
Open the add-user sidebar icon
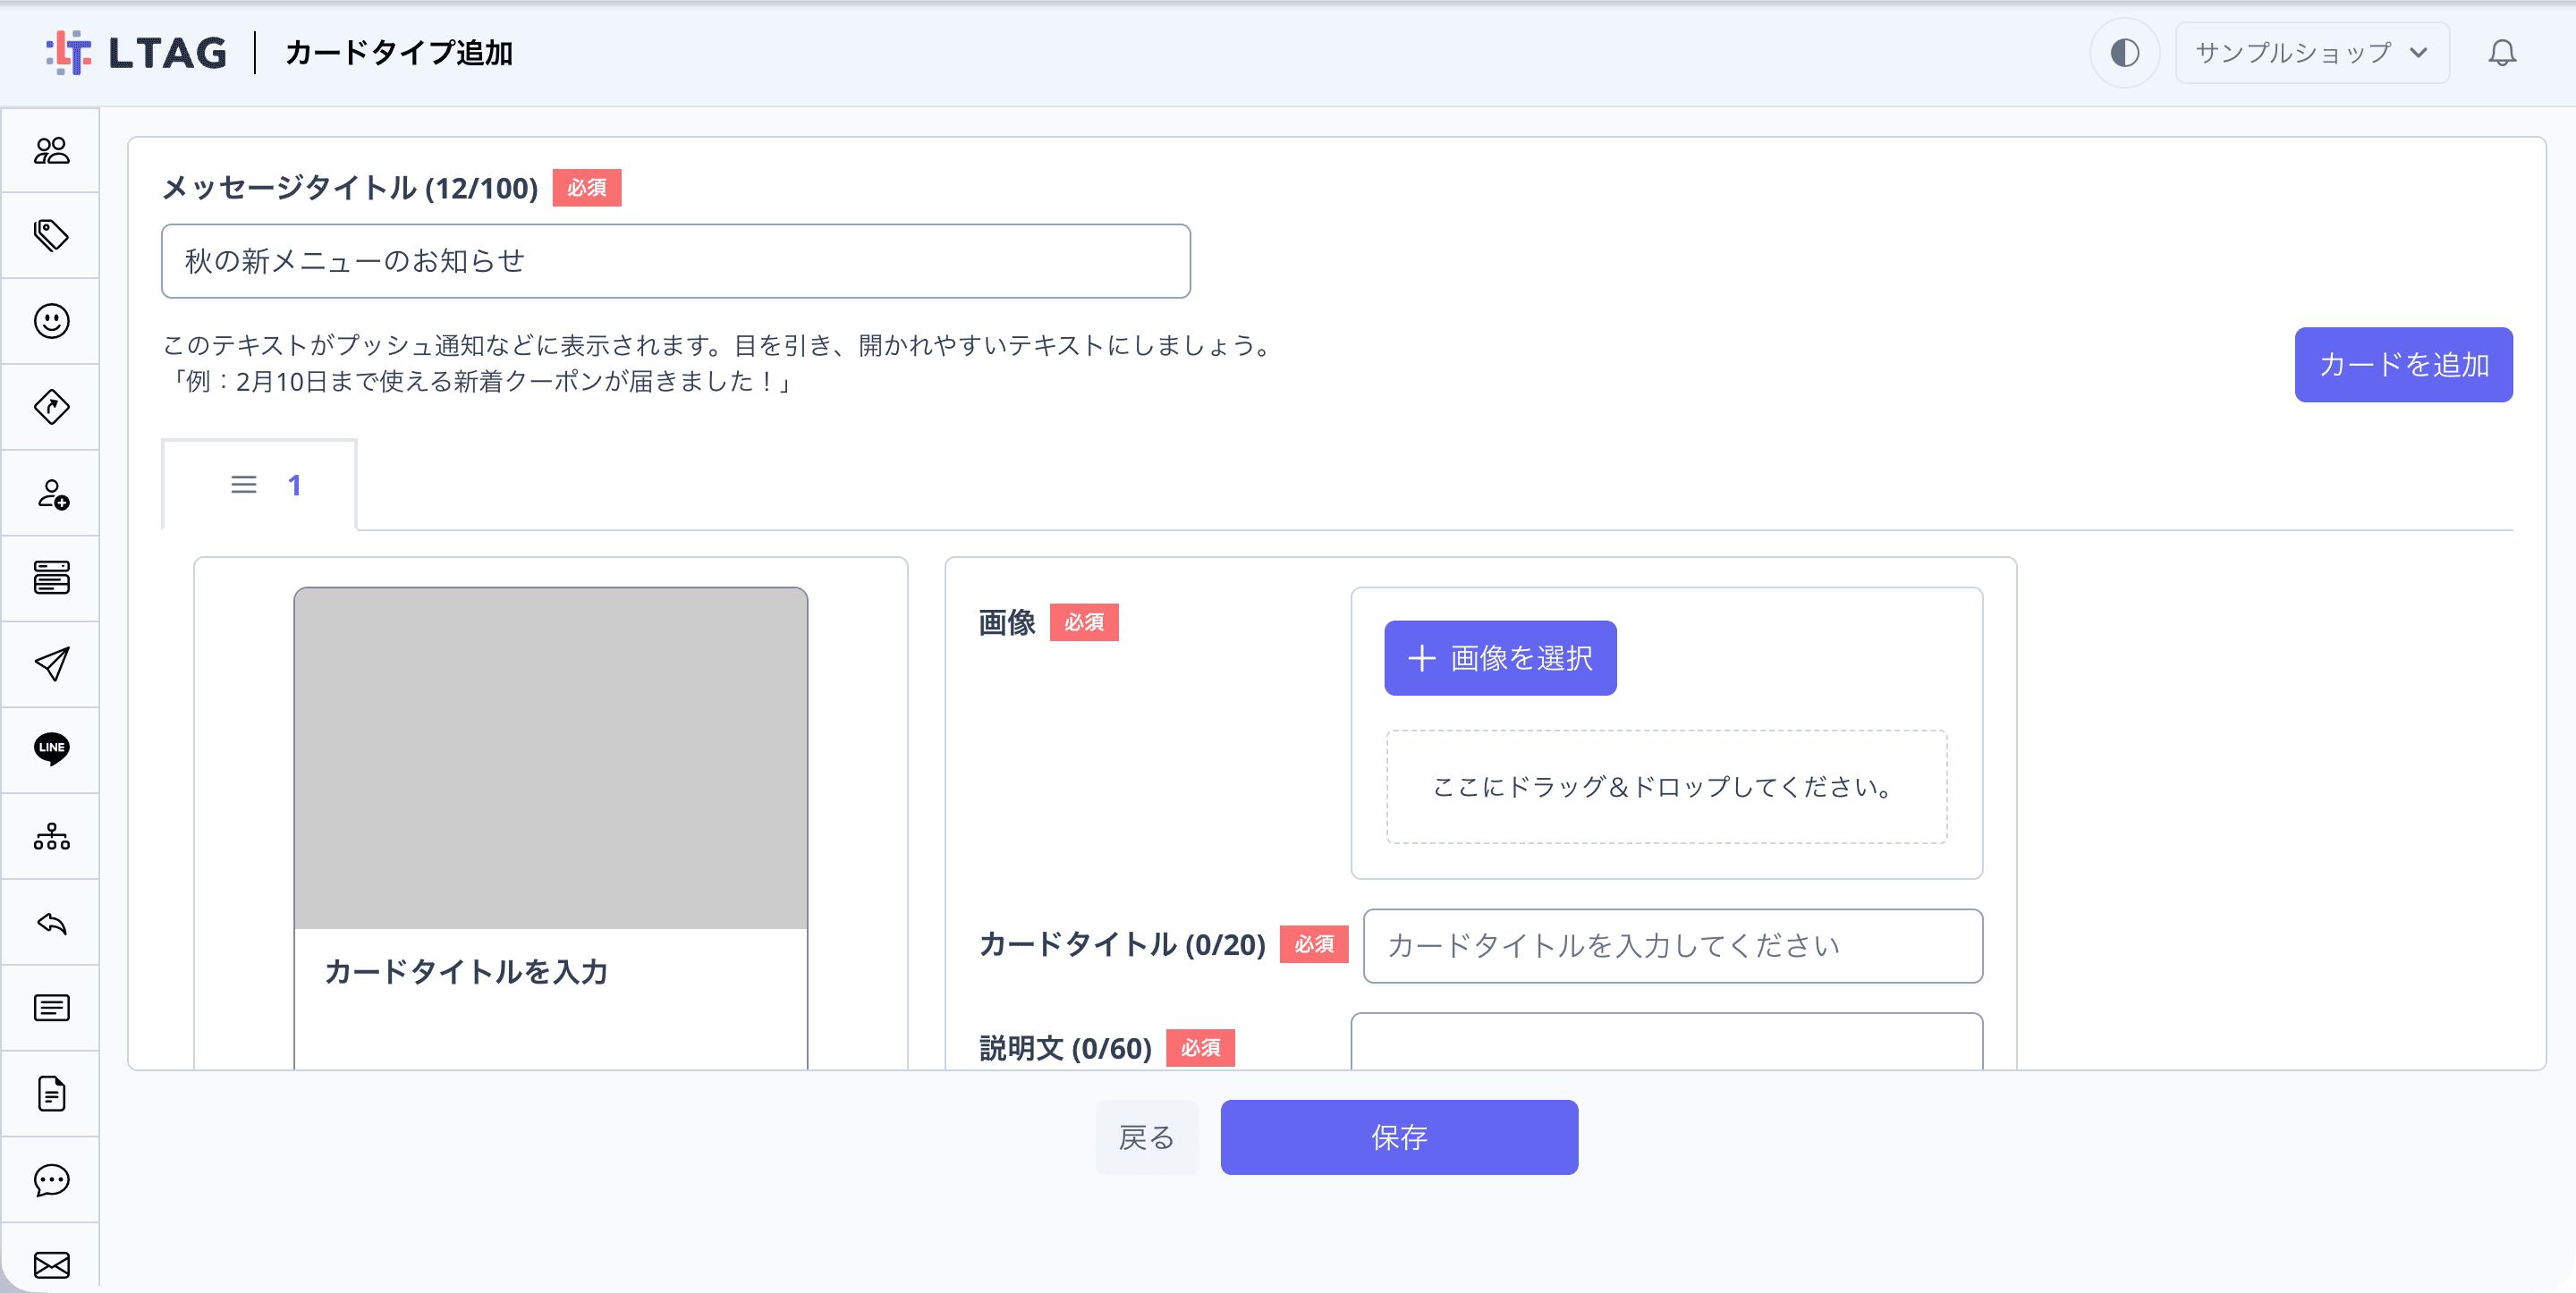coord(51,493)
